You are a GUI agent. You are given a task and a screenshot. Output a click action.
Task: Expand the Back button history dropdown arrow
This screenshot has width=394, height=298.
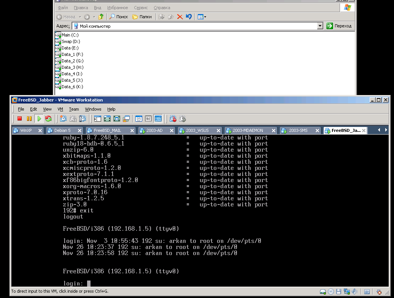80,17
